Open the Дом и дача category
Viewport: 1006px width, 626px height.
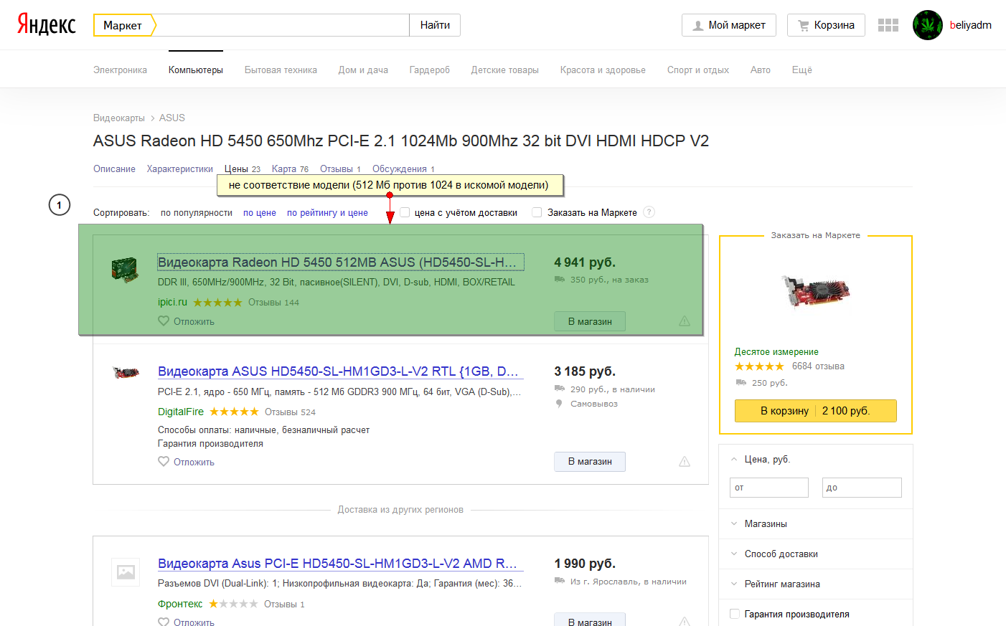click(x=363, y=70)
